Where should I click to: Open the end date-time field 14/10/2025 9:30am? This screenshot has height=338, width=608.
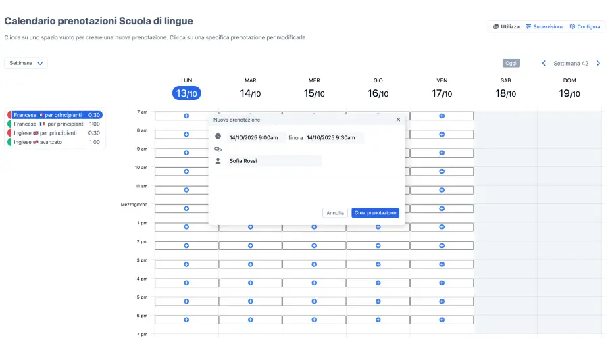(x=334, y=137)
